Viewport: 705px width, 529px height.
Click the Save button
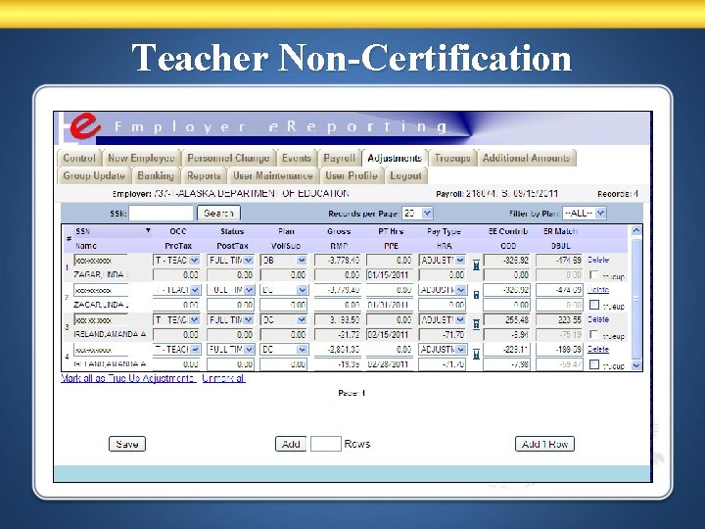[126, 444]
